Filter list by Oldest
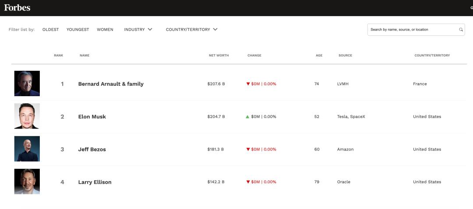The height and width of the screenshot is (209, 473). pyautogui.click(x=50, y=30)
